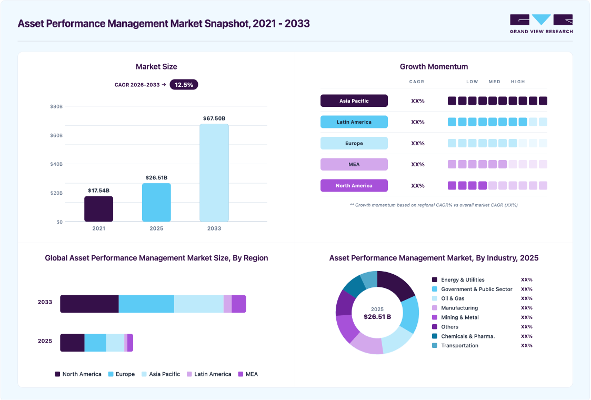Click the Asia Pacific legend swatch
The height and width of the screenshot is (400, 591).
tap(144, 374)
